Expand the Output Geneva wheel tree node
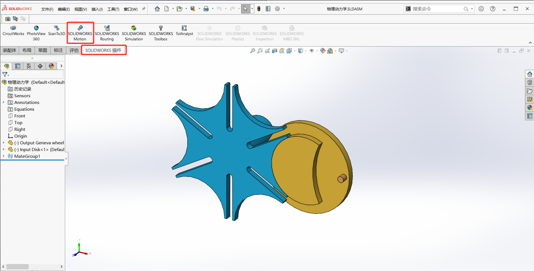The image size is (534, 271). [3, 143]
